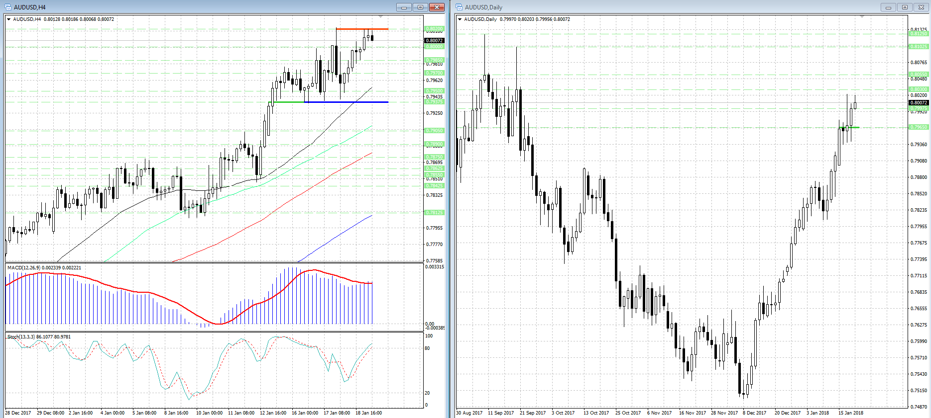This screenshot has width=931, height=418.
Task: Expand the dropdown arrow beside AUDUSD,H4 label
Action: pyautogui.click(x=9, y=19)
